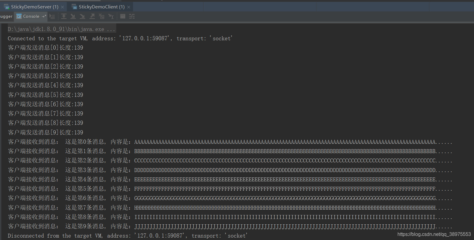
Task: Click the Step Into icon
Action: pyautogui.click(x=73, y=16)
